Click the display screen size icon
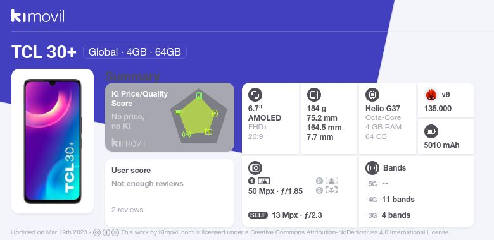 tap(255, 95)
